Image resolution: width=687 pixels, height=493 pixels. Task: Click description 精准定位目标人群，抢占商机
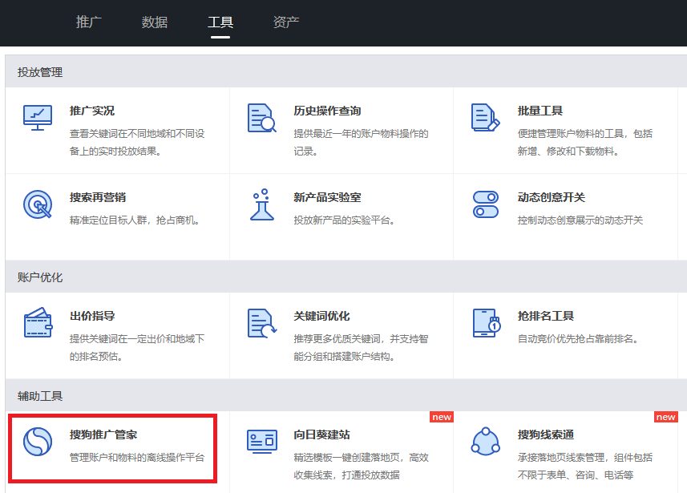tap(135, 220)
